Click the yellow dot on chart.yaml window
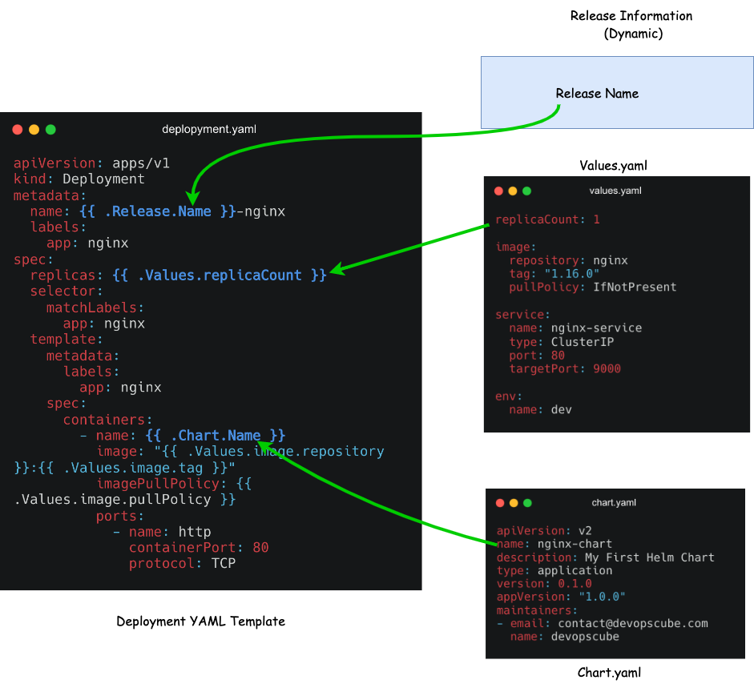754x684 pixels. pyautogui.click(x=512, y=502)
